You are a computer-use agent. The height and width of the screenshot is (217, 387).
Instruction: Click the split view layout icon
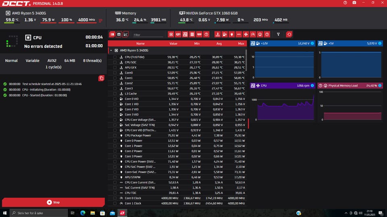click(112, 35)
